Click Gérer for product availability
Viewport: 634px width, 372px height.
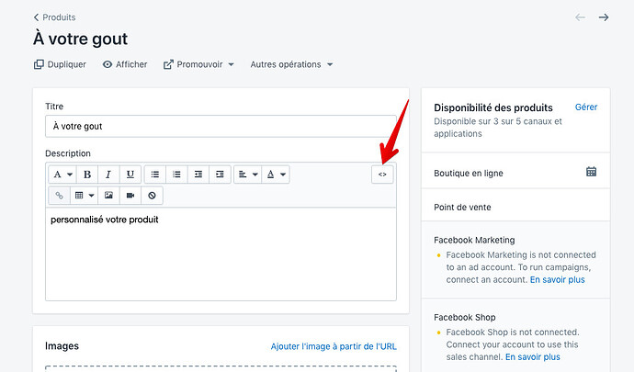(x=586, y=107)
